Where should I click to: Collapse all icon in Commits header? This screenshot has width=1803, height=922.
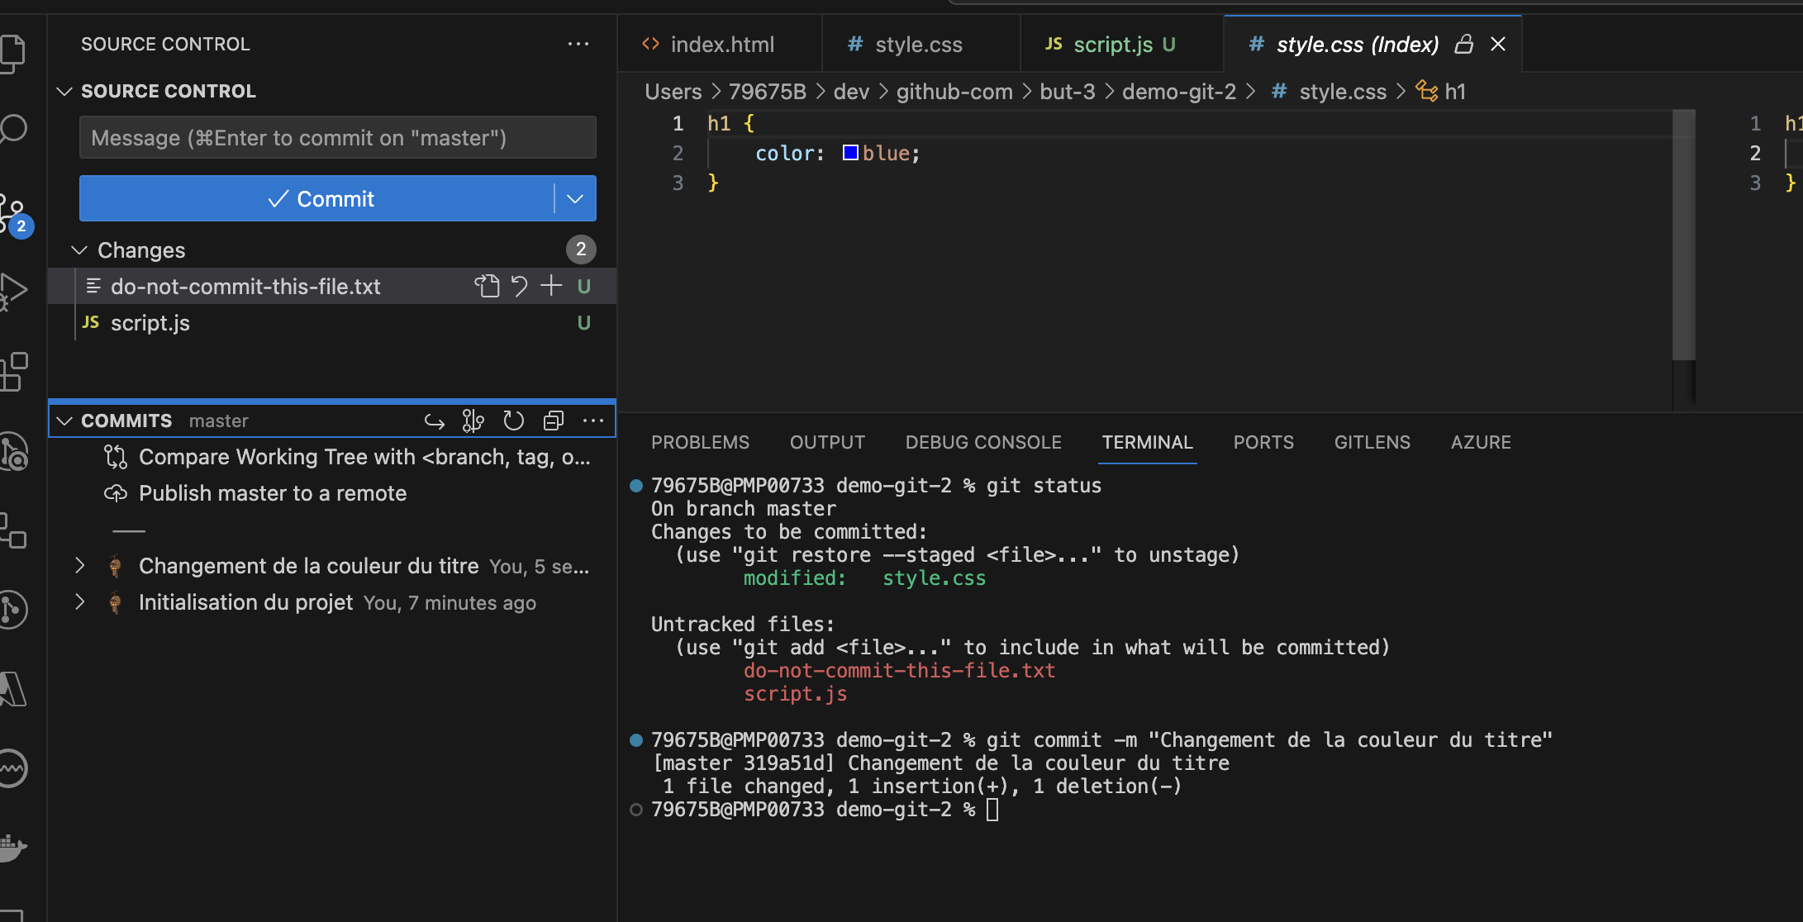click(554, 421)
